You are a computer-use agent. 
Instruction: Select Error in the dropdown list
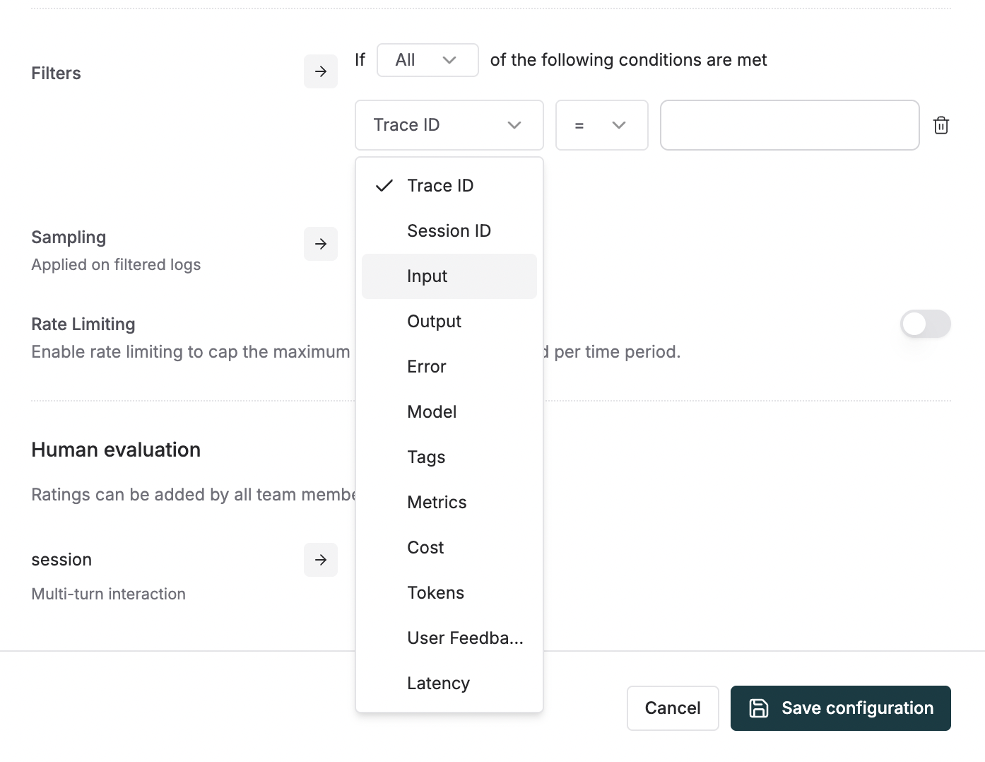(426, 366)
